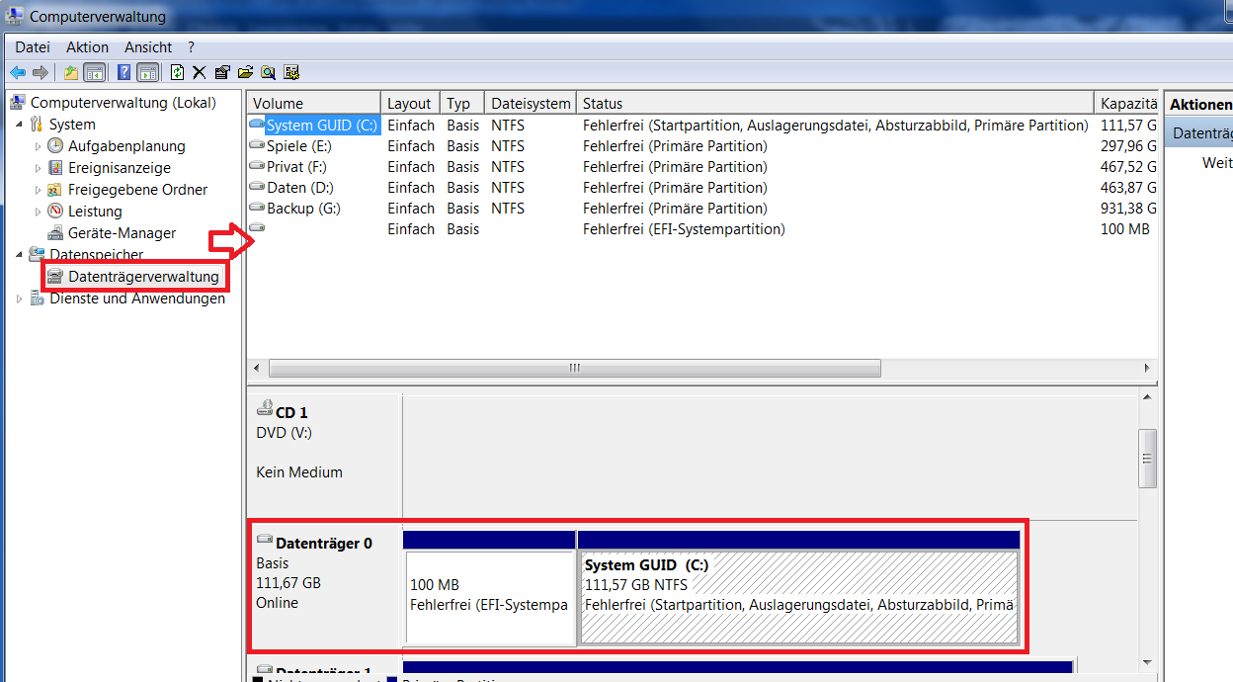The width and height of the screenshot is (1233, 682).
Task: Click the black X delete toolbar icon
Action: click(x=200, y=72)
